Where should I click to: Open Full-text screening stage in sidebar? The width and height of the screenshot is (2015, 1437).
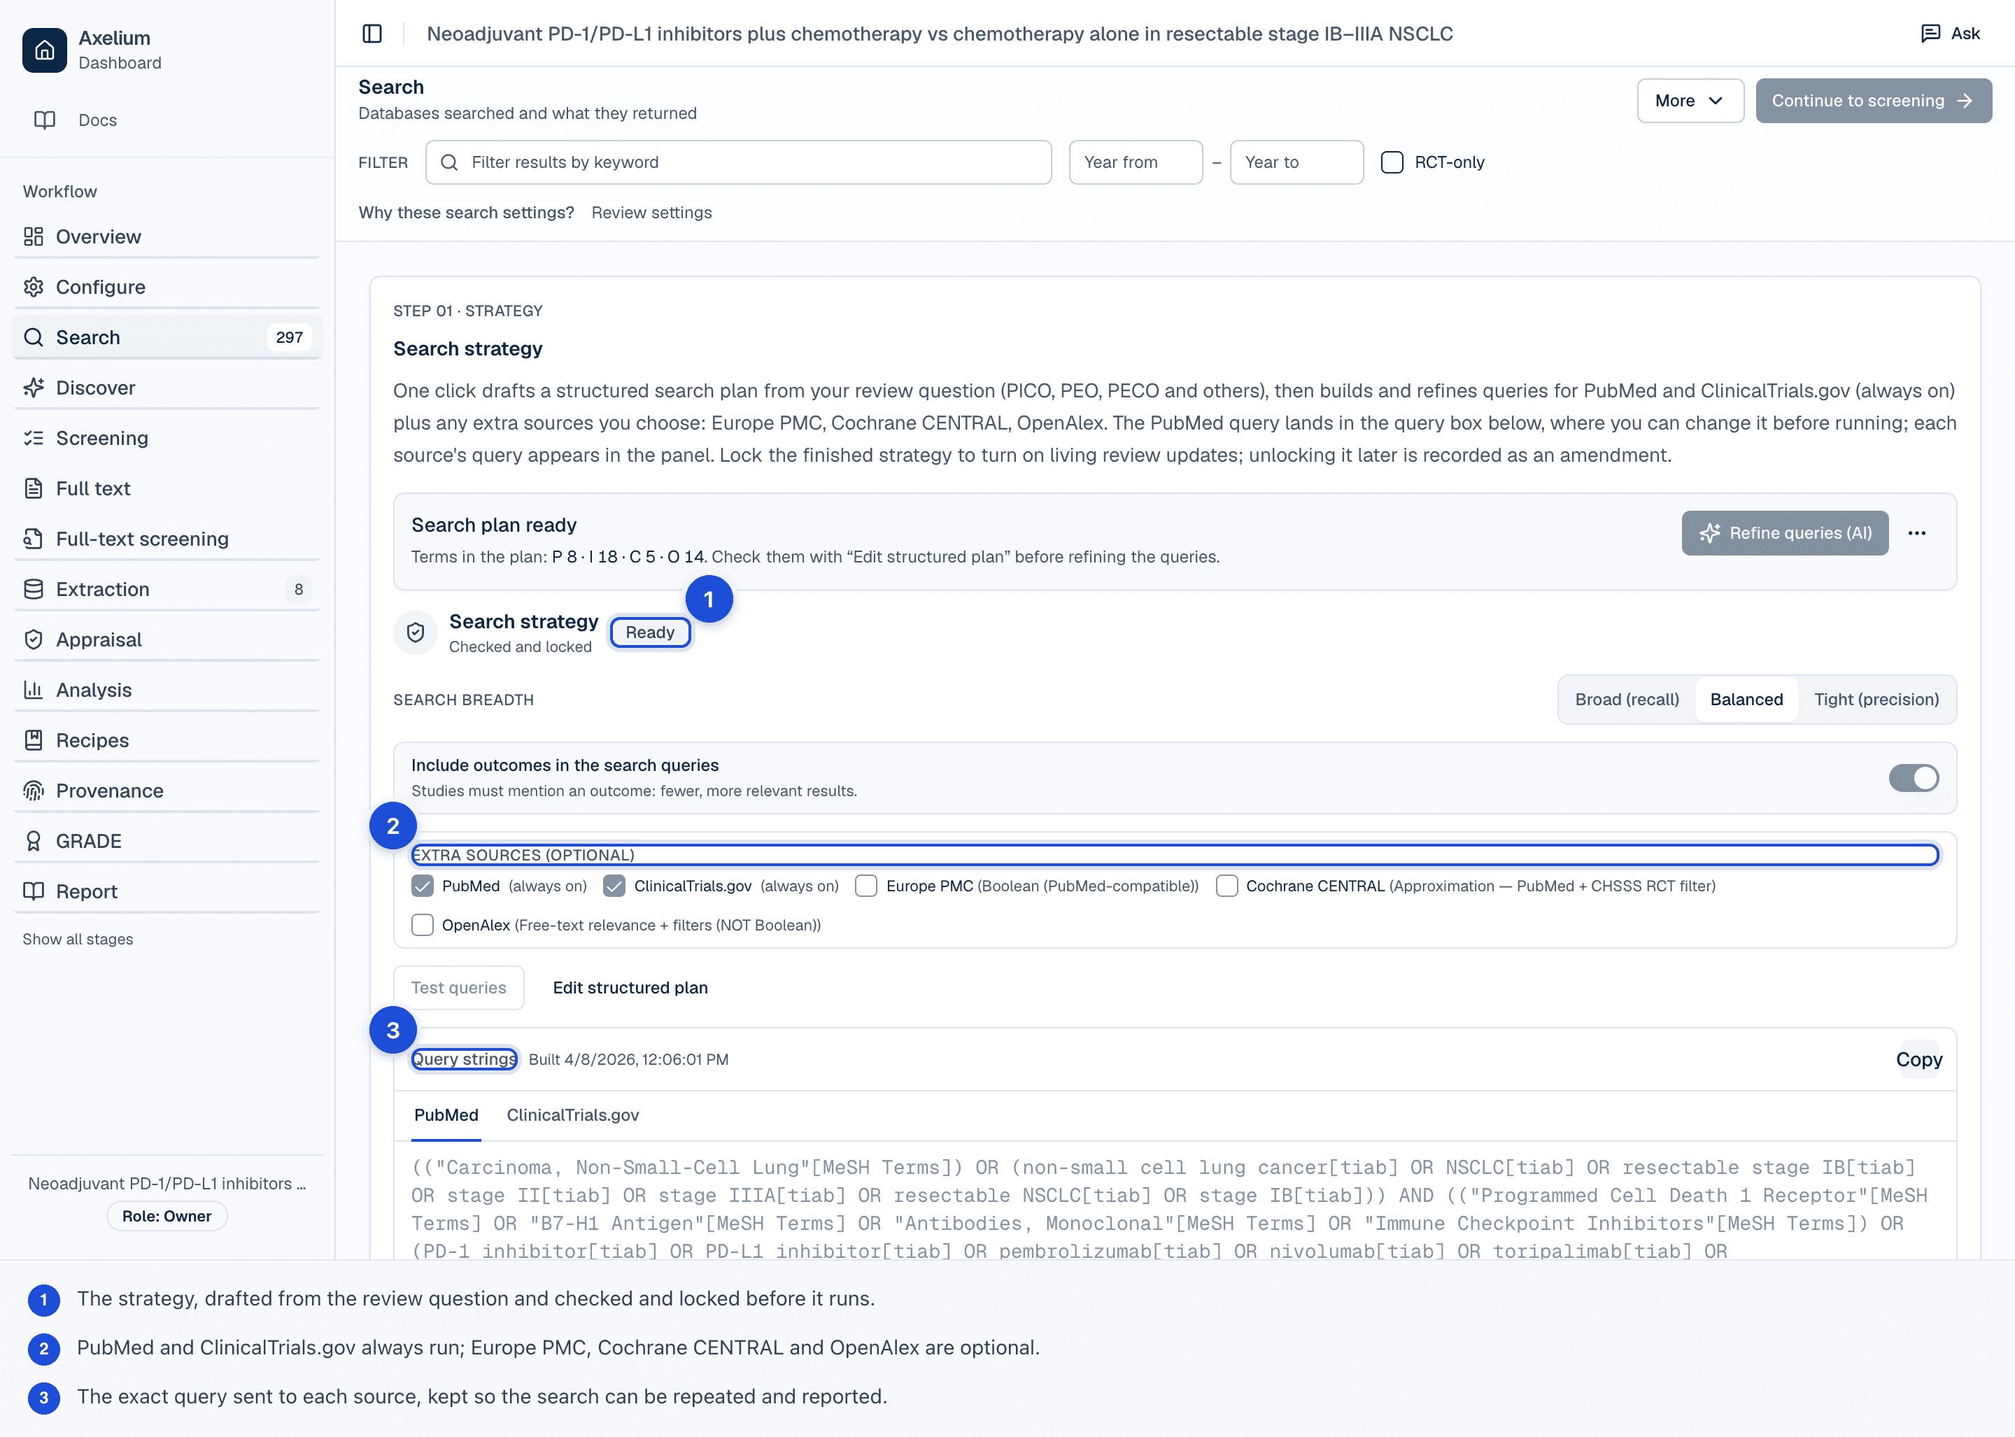167,539
